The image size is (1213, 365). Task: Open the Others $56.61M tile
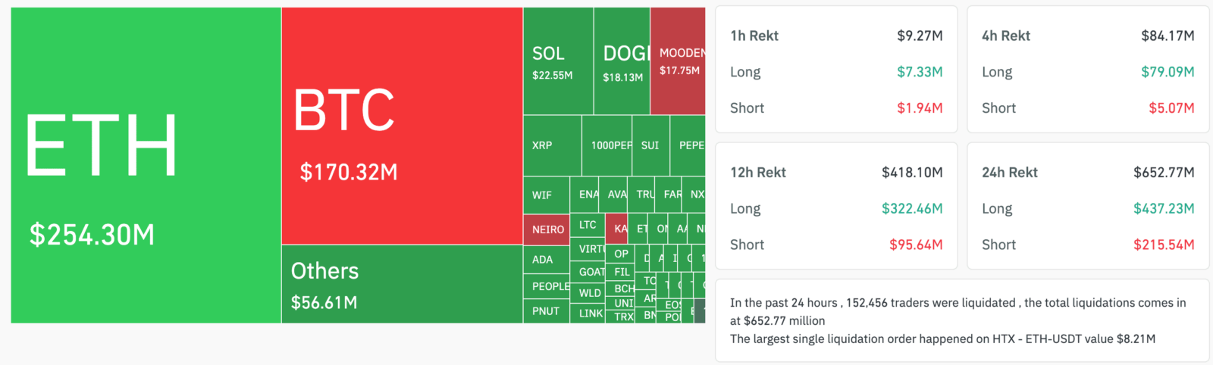[403, 284]
